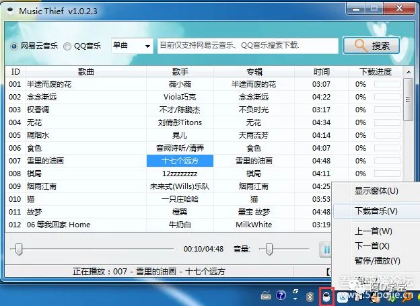The width and height of the screenshot is (420, 306).
Task: Sort by the 歌曲 column header
Action: click(x=85, y=72)
